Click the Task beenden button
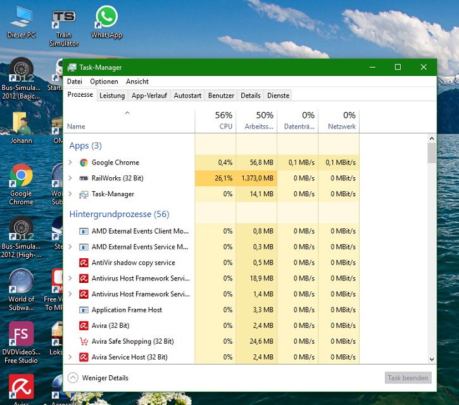The image size is (459, 405). [408, 378]
